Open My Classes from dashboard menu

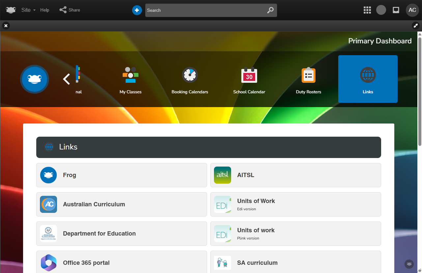130,79
